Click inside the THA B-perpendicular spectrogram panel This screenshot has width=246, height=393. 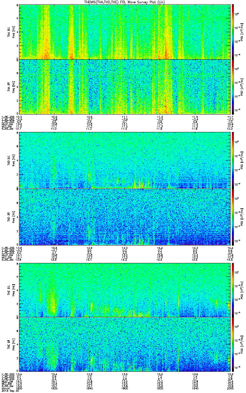point(125,32)
